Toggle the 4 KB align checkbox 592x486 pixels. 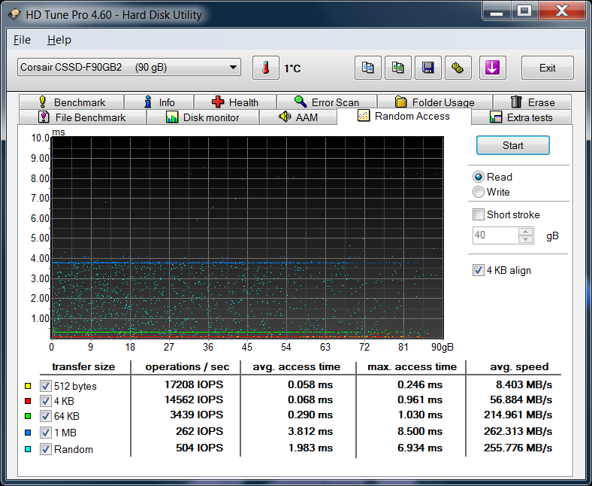(479, 270)
